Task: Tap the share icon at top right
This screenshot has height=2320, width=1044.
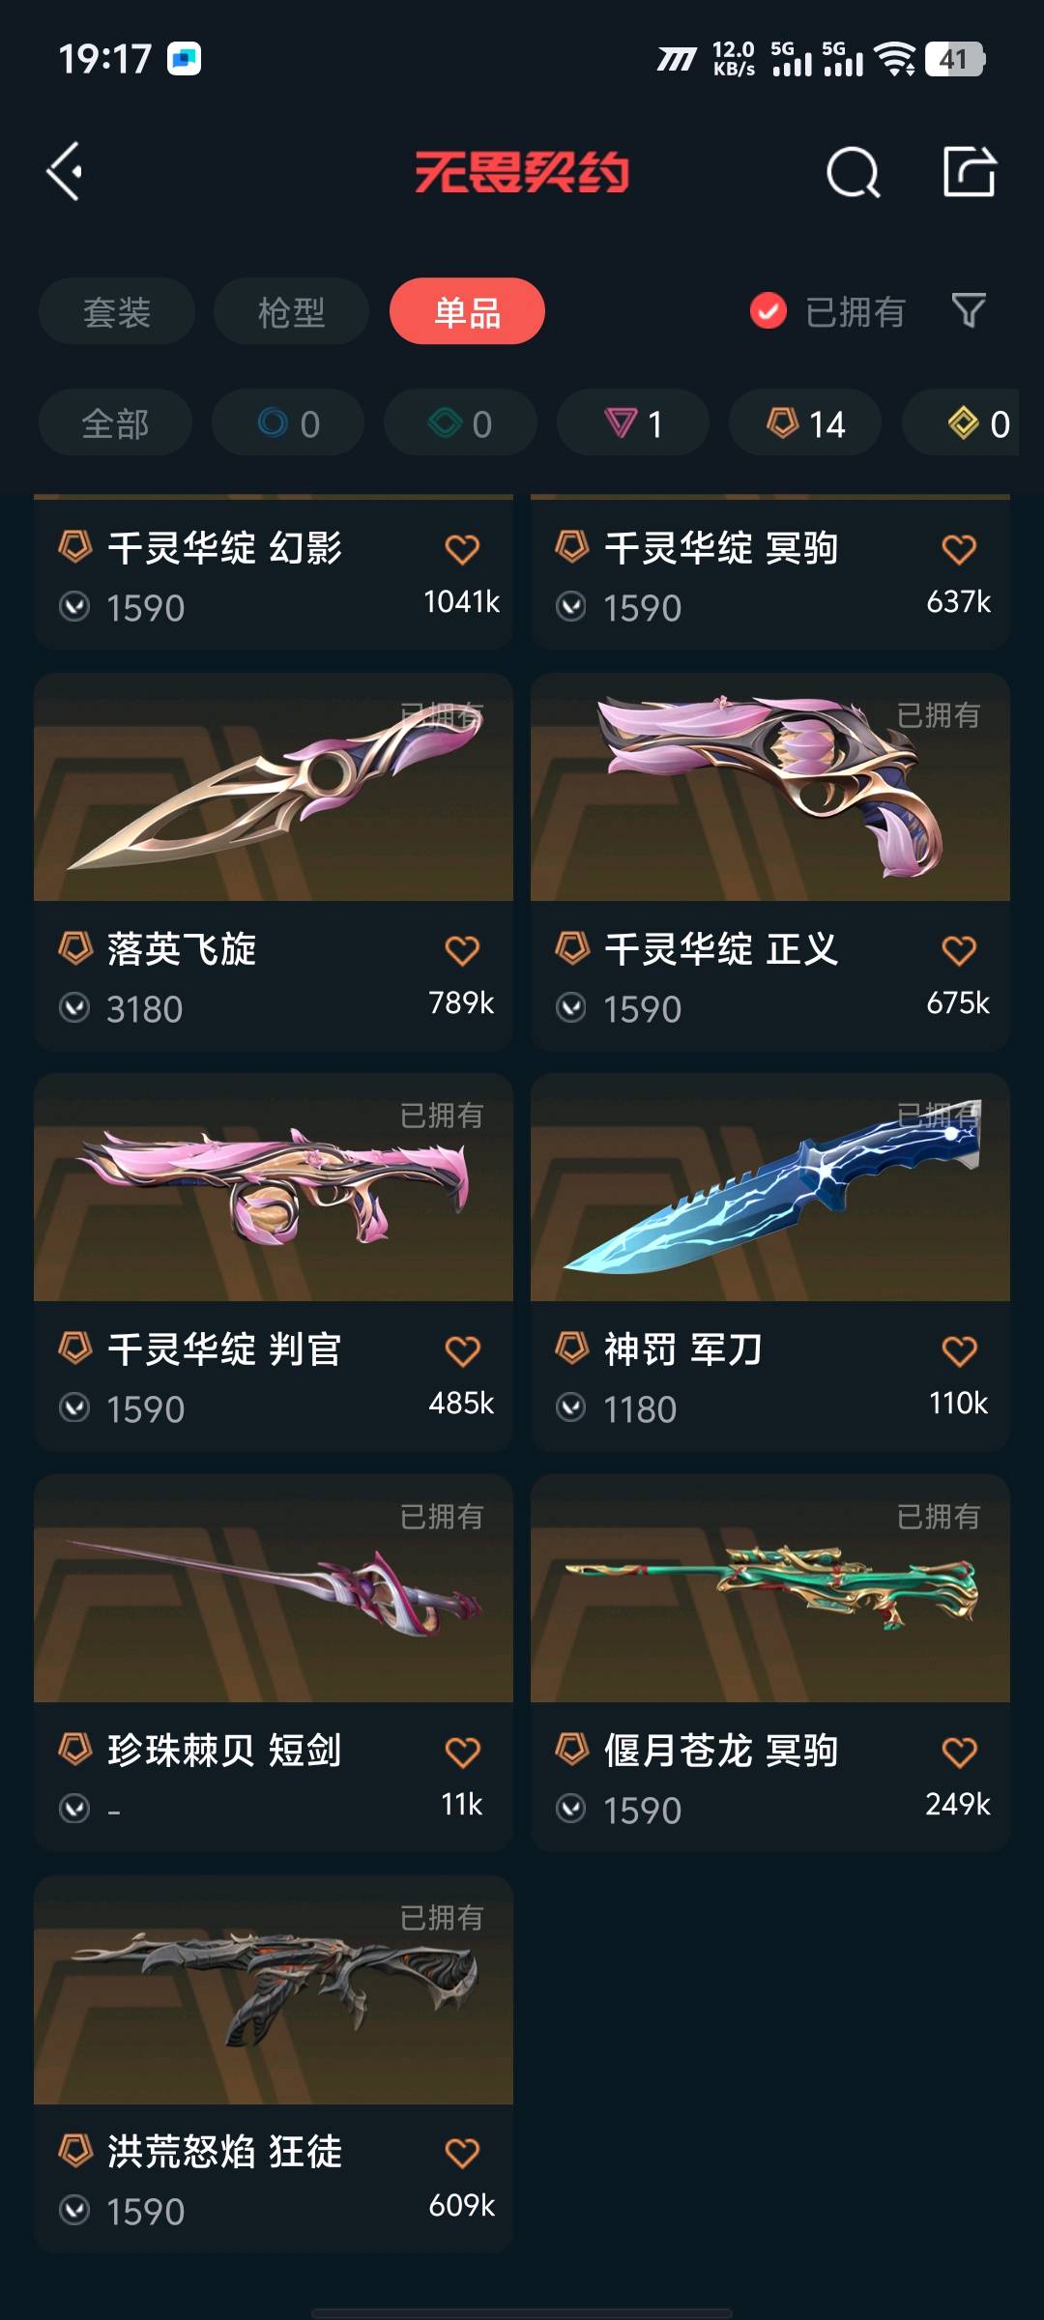Action: coord(969,171)
